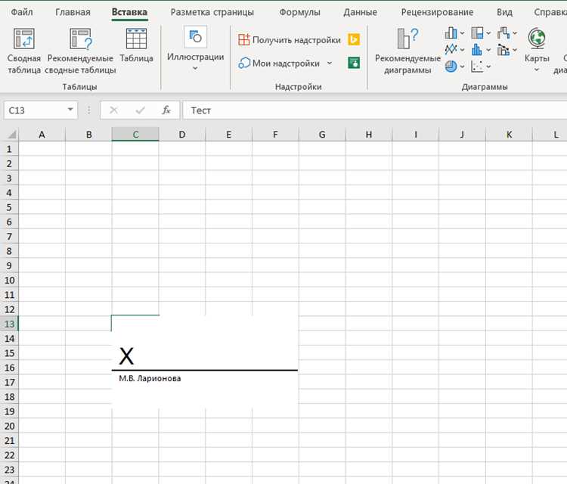Open the Иллюстрации gallery
This screenshot has width=567, height=484.
tap(195, 48)
